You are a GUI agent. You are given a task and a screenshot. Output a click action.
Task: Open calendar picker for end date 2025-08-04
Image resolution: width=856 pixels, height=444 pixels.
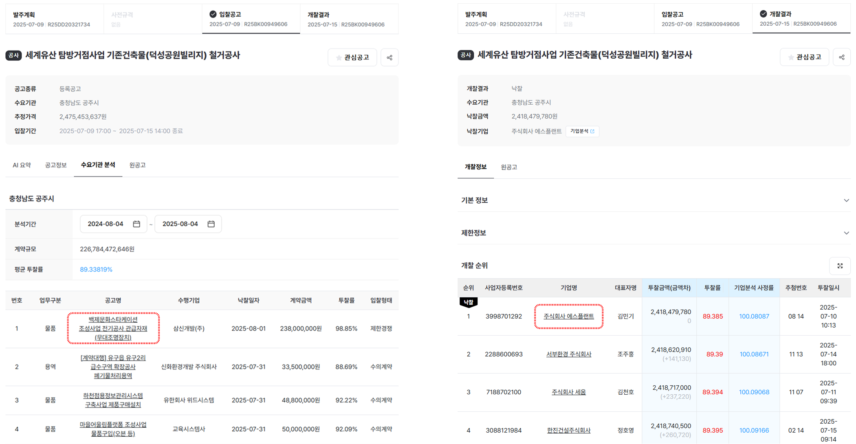point(211,224)
